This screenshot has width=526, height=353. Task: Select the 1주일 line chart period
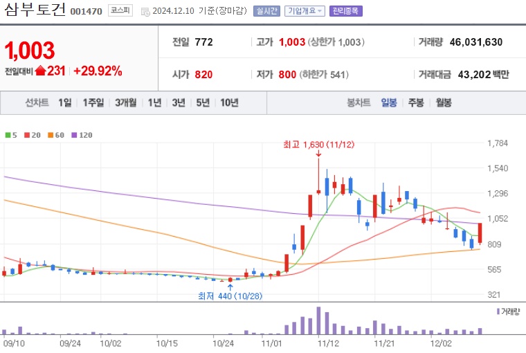click(x=93, y=102)
